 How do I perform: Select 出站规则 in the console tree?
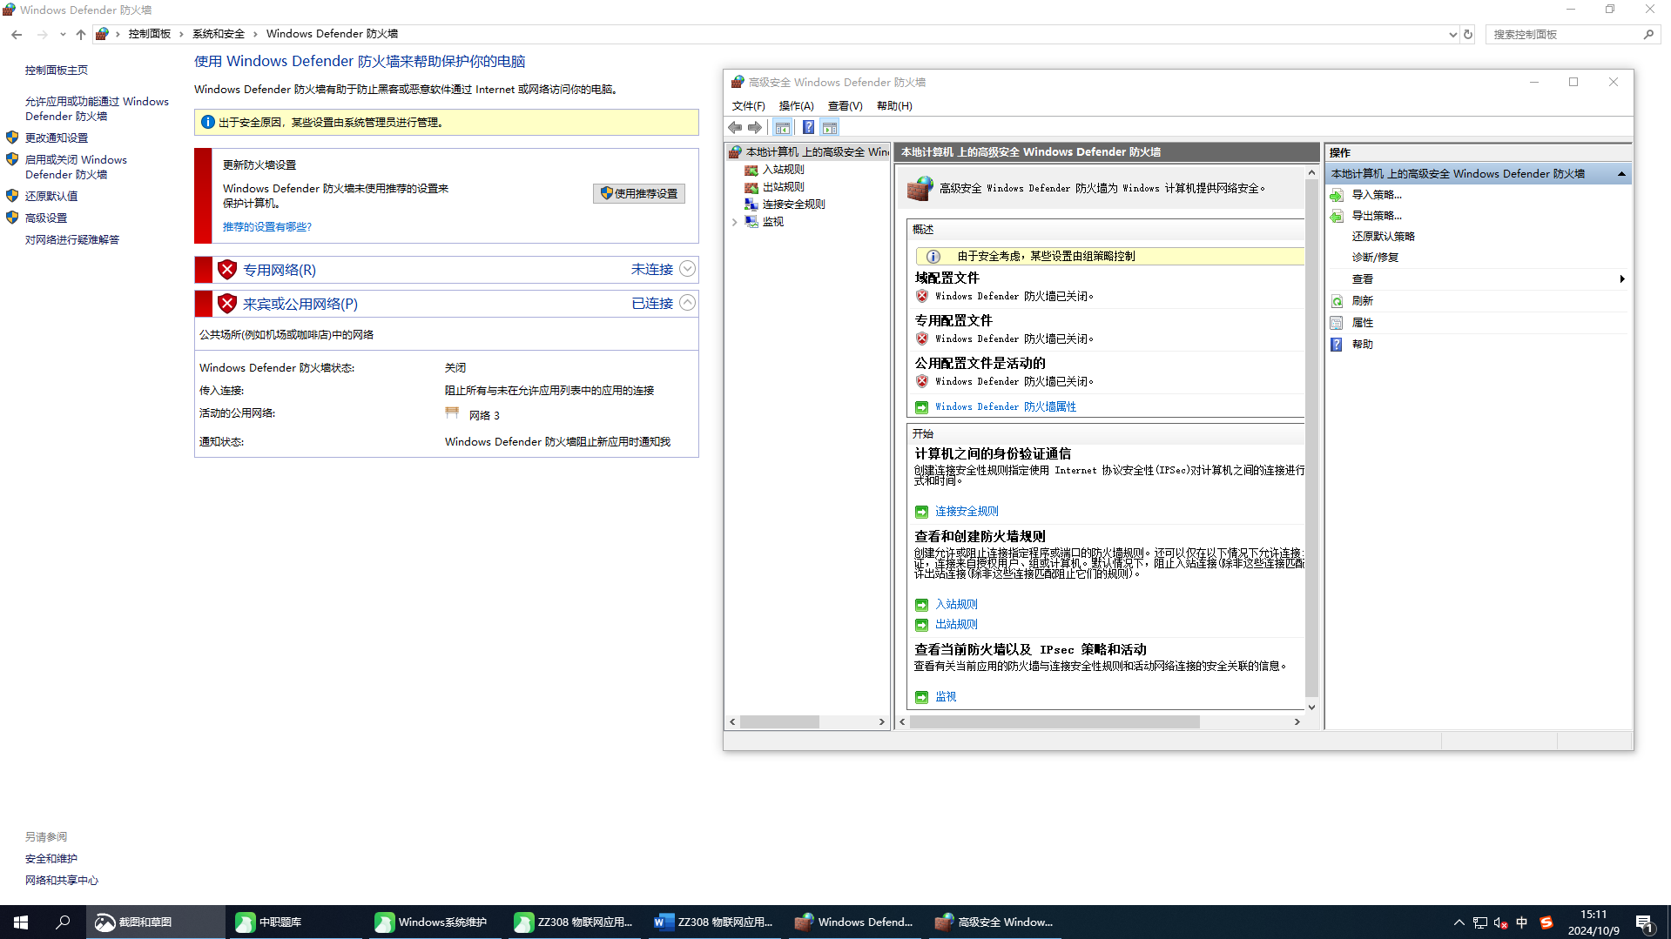point(783,187)
